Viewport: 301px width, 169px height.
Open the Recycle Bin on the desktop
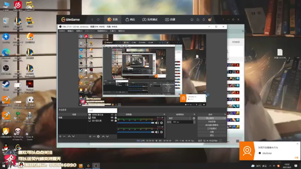point(6,22)
